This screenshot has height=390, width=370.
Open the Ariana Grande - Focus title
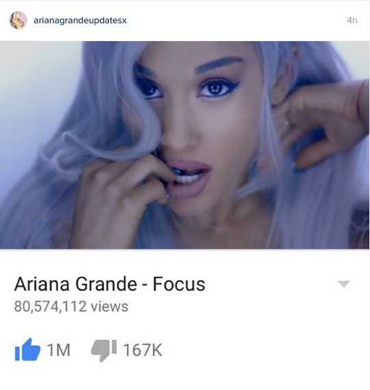[x=110, y=284]
